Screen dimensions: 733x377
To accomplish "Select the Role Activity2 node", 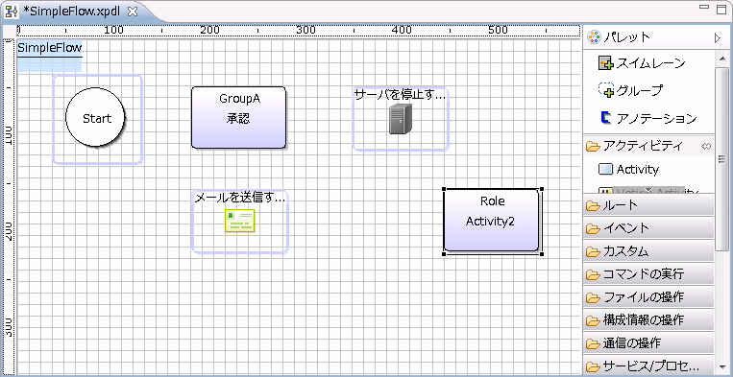I will [492, 221].
